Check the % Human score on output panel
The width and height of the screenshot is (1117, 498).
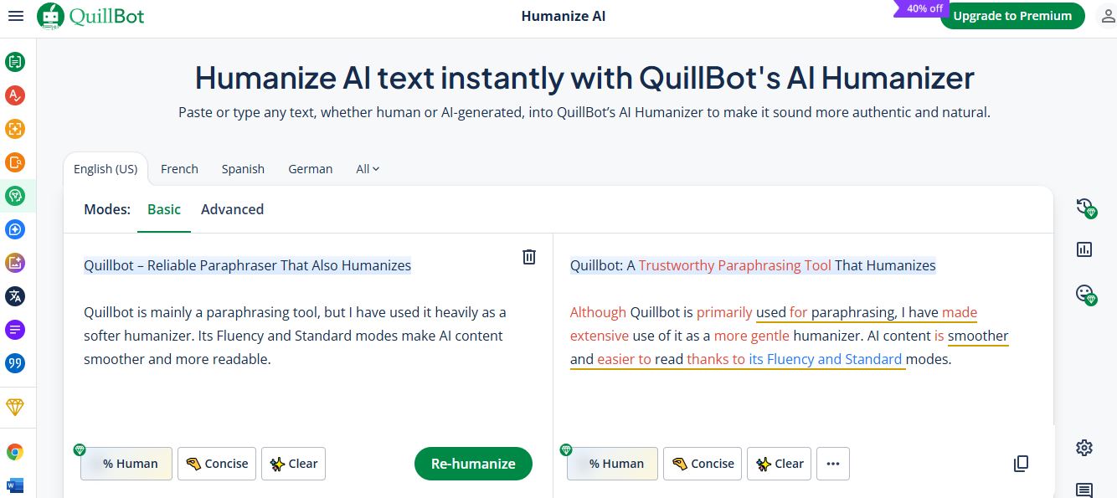coord(612,463)
